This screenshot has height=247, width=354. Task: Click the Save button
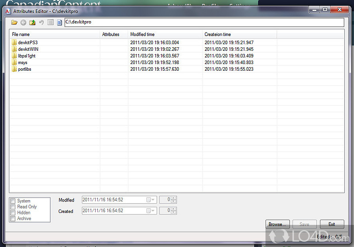tap(304, 224)
